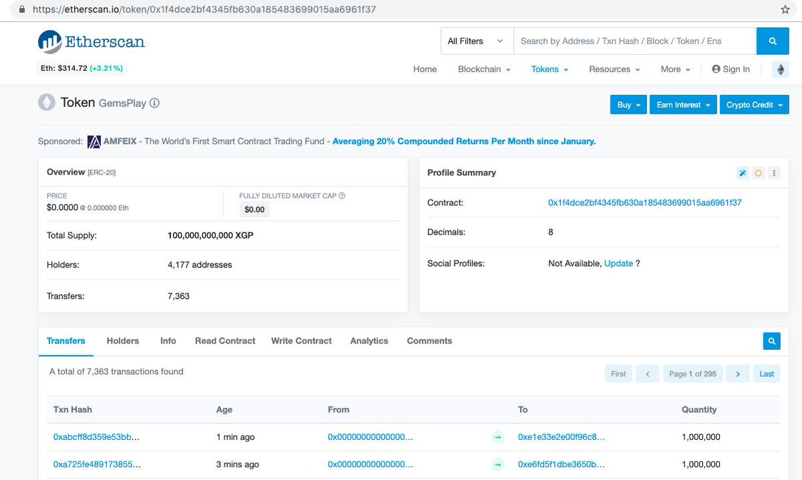Image resolution: width=802 pixels, height=480 pixels.
Task: Click the blue search magnifier button
Action: tap(773, 41)
